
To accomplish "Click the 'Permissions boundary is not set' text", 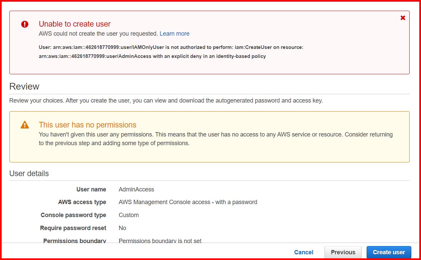I will pyautogui.click(x=160, y=241).
